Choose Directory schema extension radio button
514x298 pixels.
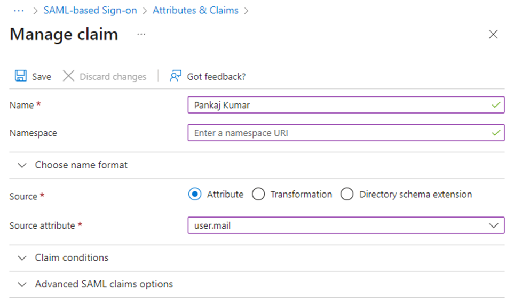[x=347, y=194]
